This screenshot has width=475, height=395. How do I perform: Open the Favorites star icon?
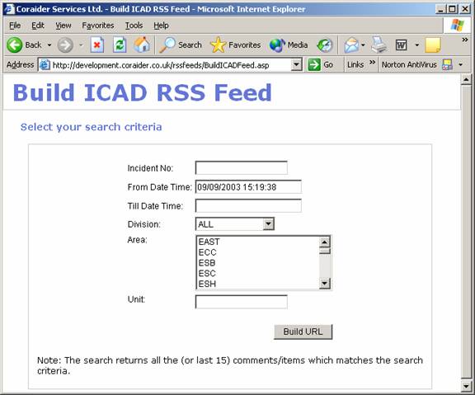[218, 45]
